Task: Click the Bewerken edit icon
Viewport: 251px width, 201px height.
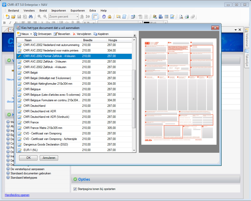Action: coord(56,34)
